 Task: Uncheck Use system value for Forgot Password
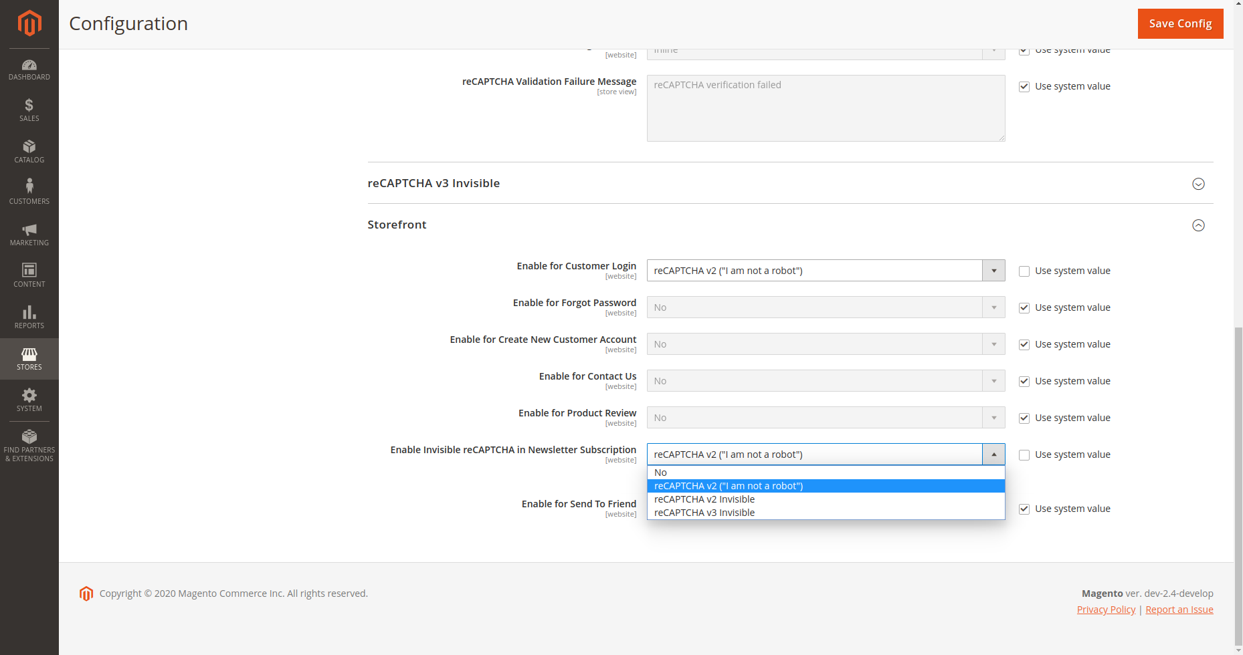(1024, 308)
